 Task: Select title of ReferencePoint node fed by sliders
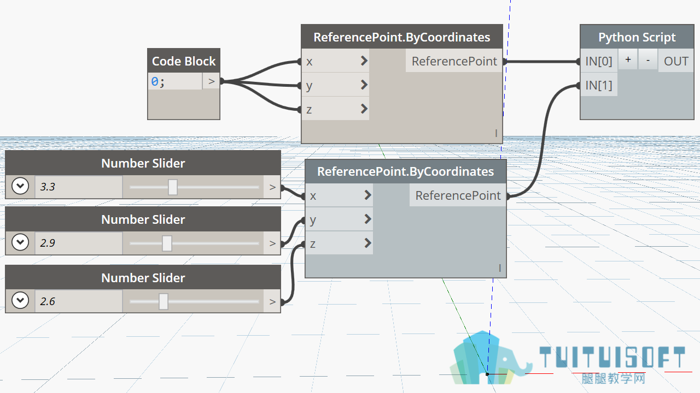coord(406,171)
